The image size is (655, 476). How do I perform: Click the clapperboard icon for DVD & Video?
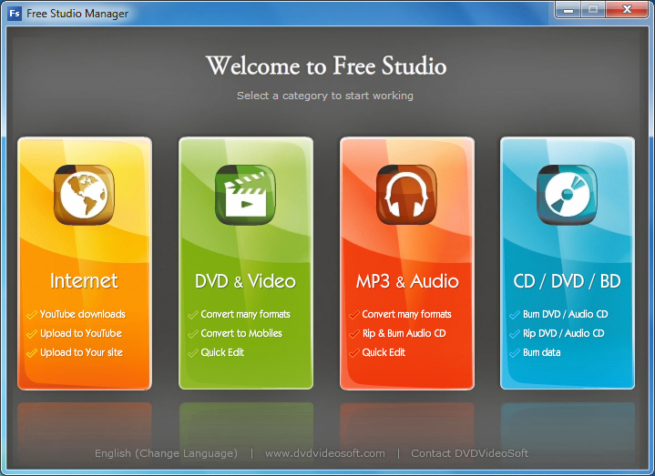tap(245, 195)
